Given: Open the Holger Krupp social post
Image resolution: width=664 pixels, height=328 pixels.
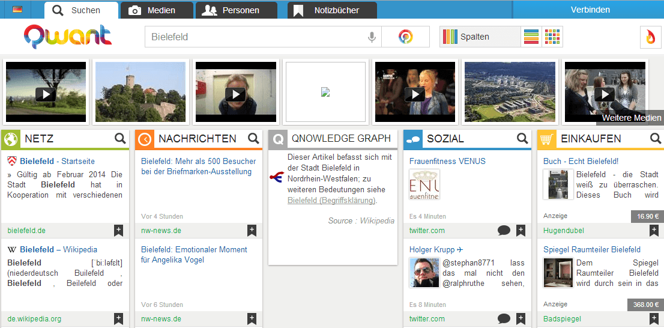Looking at the screenshot, I should point(436,249).
